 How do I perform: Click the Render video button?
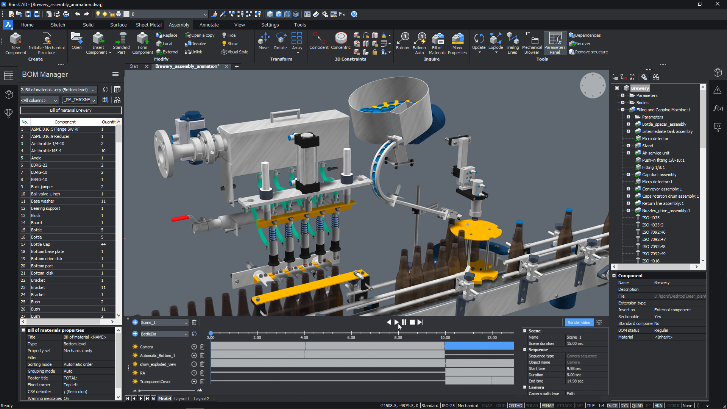pos(579,323)
